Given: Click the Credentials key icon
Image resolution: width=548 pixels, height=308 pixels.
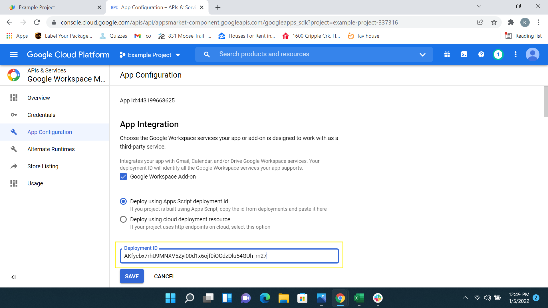Looking at the screenshot, I should coord(14,115).
